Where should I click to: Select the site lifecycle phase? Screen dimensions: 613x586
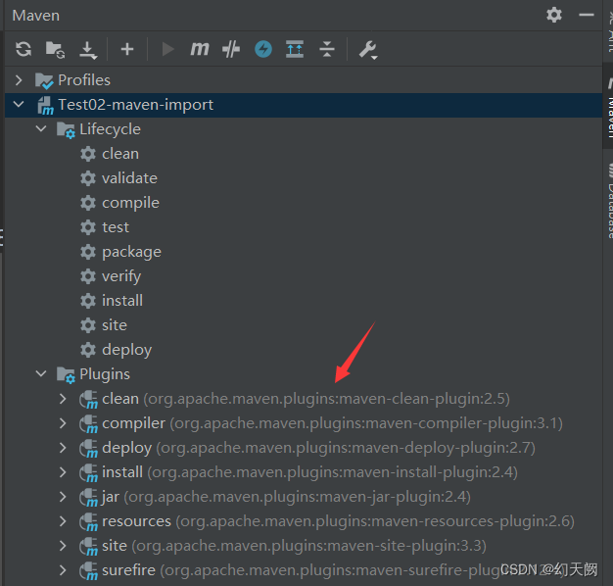click(x=115, y=325)
